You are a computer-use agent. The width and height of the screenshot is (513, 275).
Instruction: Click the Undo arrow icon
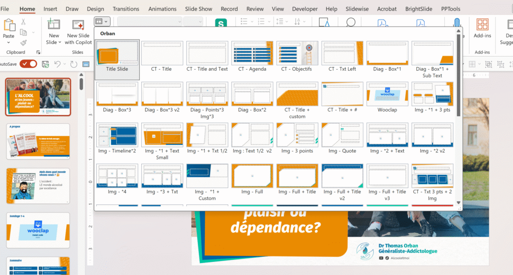[58, 64]
